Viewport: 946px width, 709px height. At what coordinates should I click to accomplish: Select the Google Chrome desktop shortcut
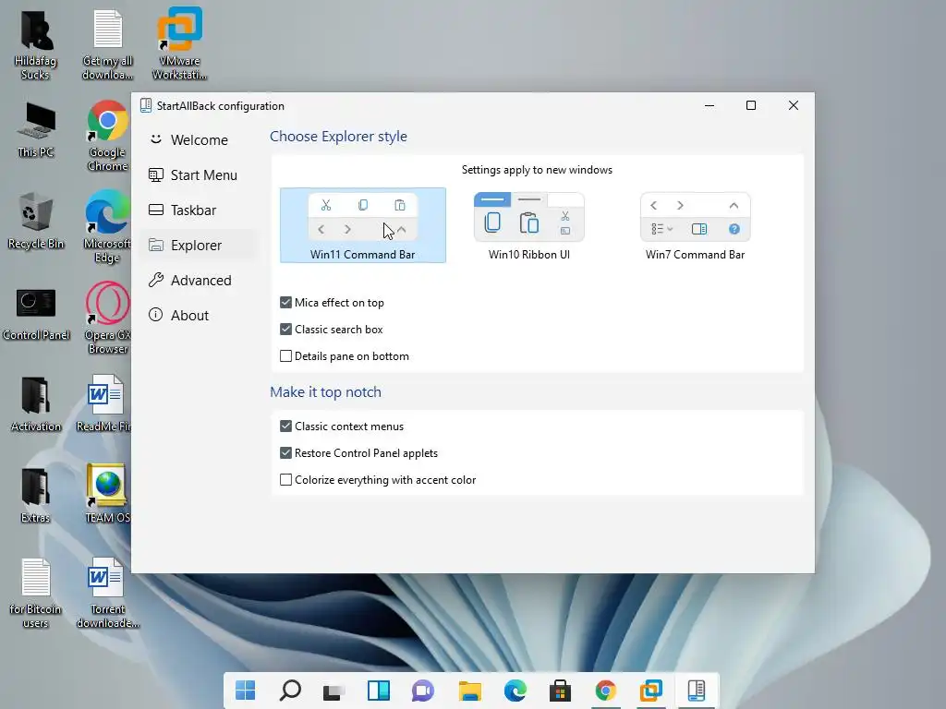(x=107, y=136)
